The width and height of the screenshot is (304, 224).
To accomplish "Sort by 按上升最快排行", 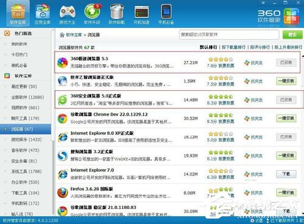I will pyautogui.click(x=288, y=47).
